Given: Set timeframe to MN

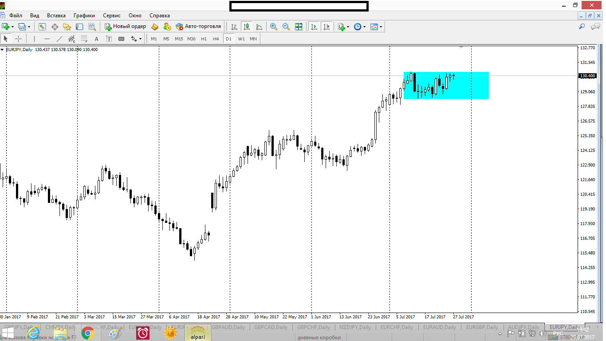Looking at the screenshot, I should [x=253, y=39].
